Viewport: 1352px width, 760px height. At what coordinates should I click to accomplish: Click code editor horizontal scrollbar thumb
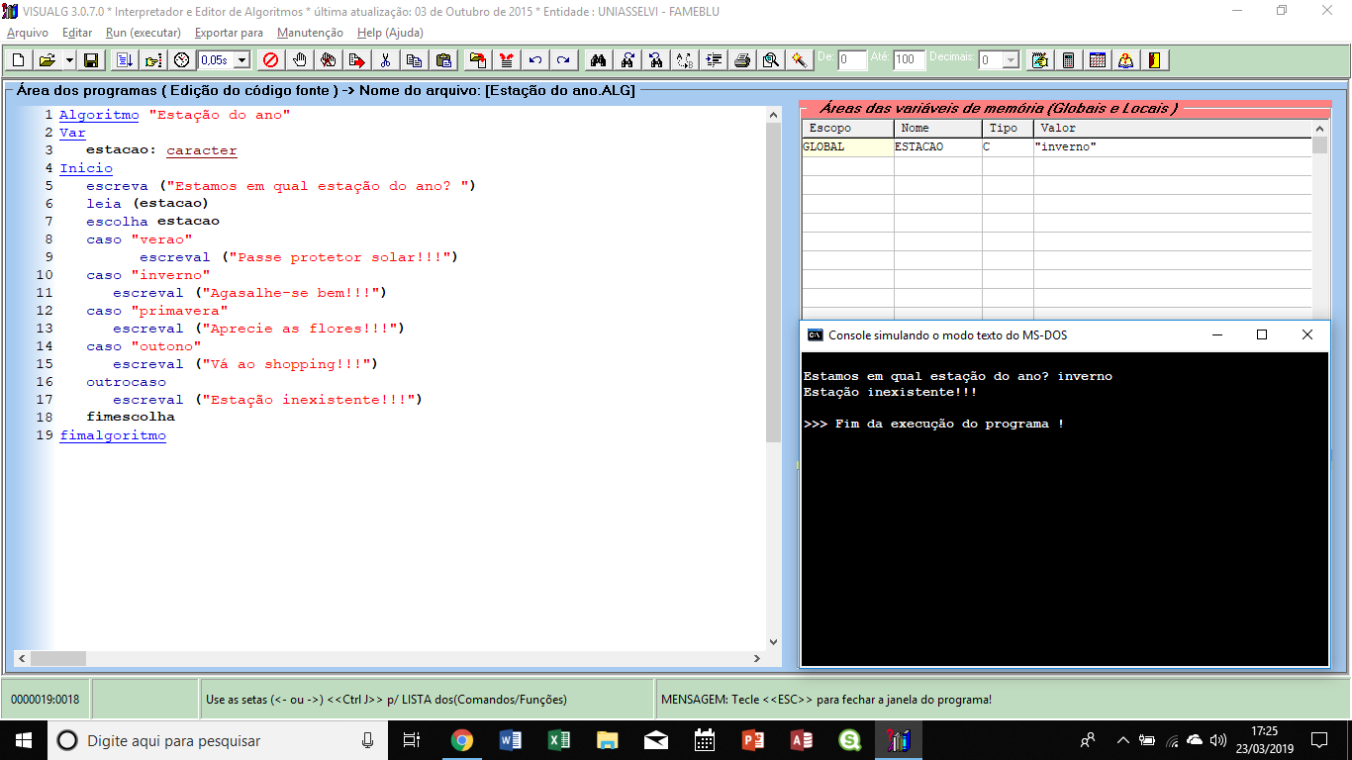(59, 658)
